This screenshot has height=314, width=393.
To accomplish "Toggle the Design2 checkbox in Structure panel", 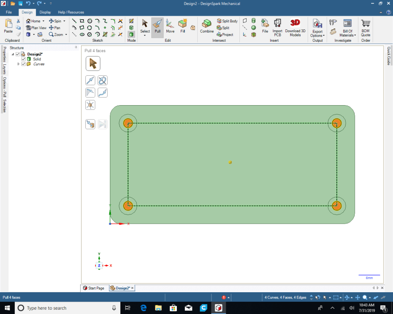I will 18,54.
